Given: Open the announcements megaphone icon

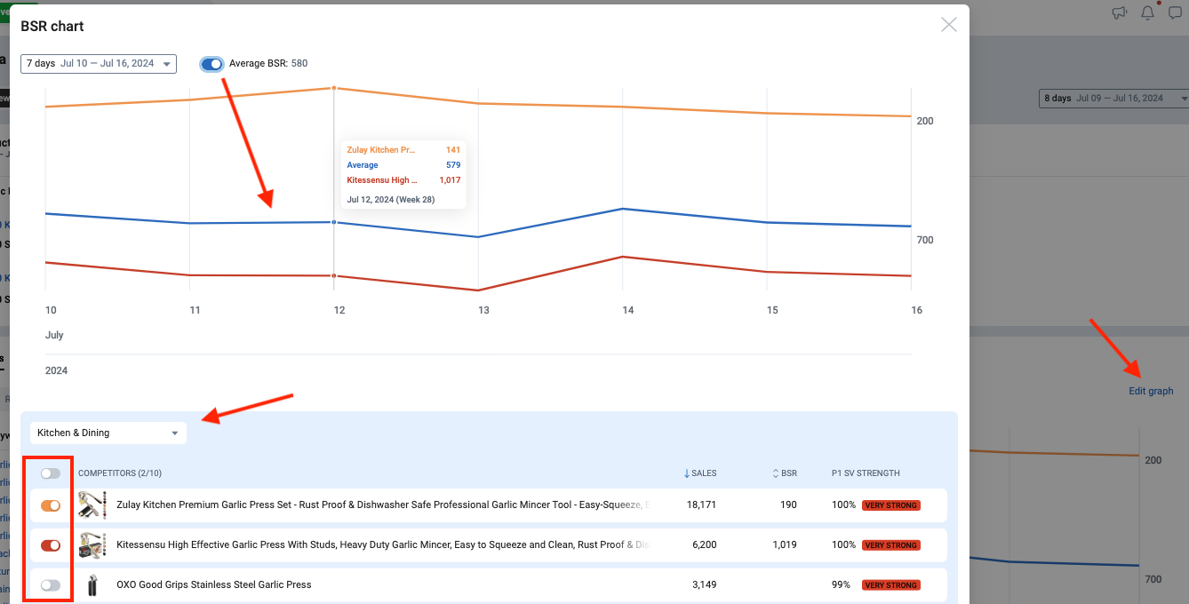Looking at the screenshot, I should coord(1119,12).
